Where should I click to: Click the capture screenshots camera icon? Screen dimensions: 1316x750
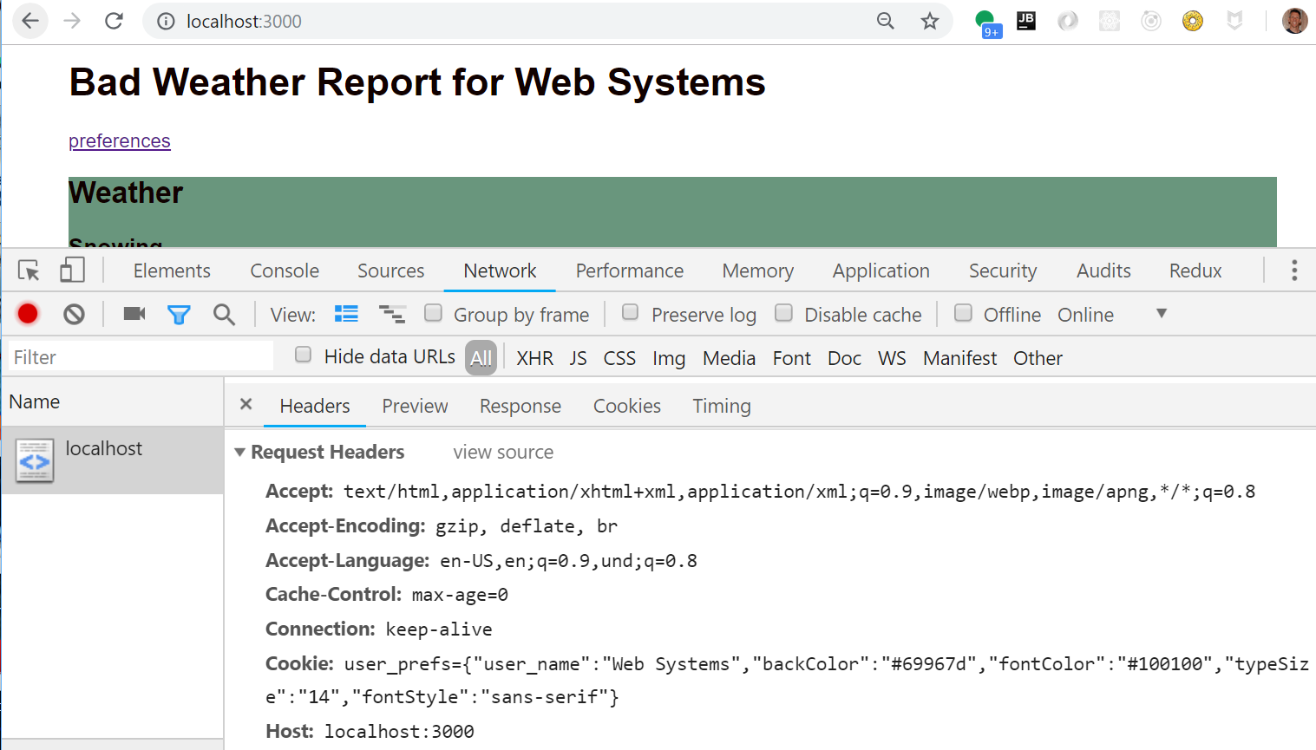[x=134, y=314]
